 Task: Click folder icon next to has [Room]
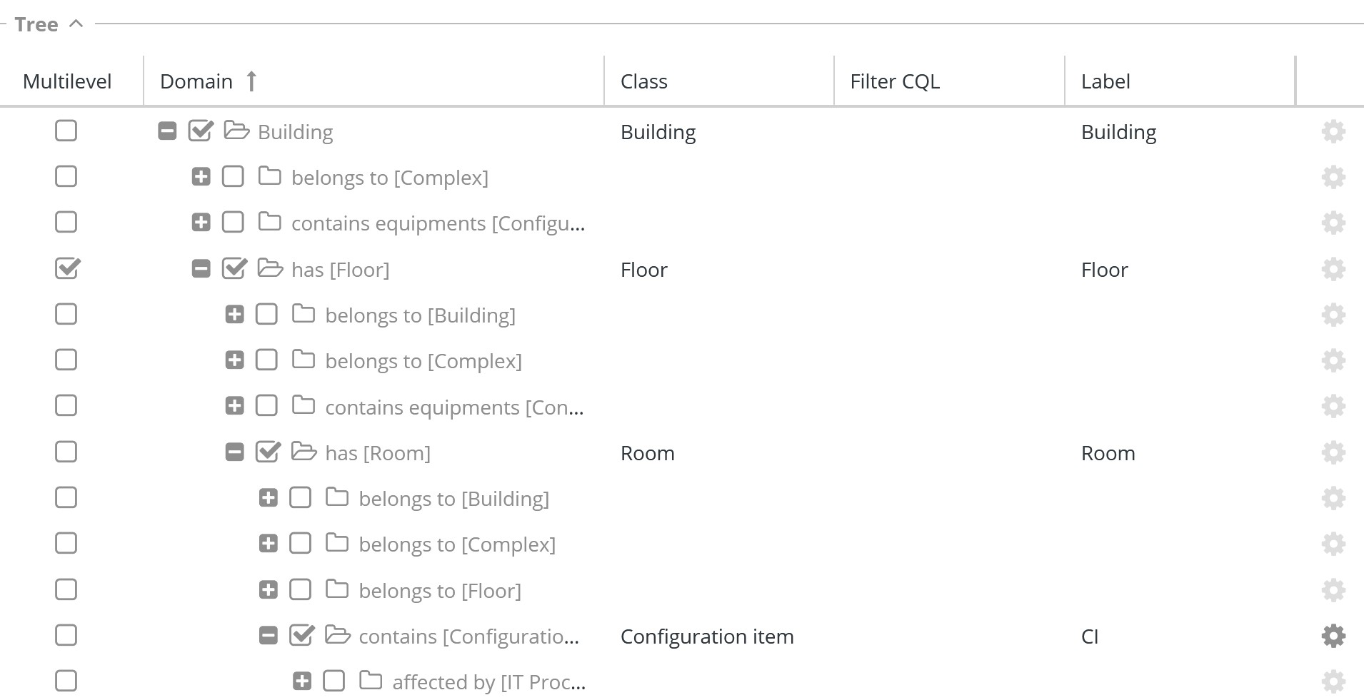(304, 452)
